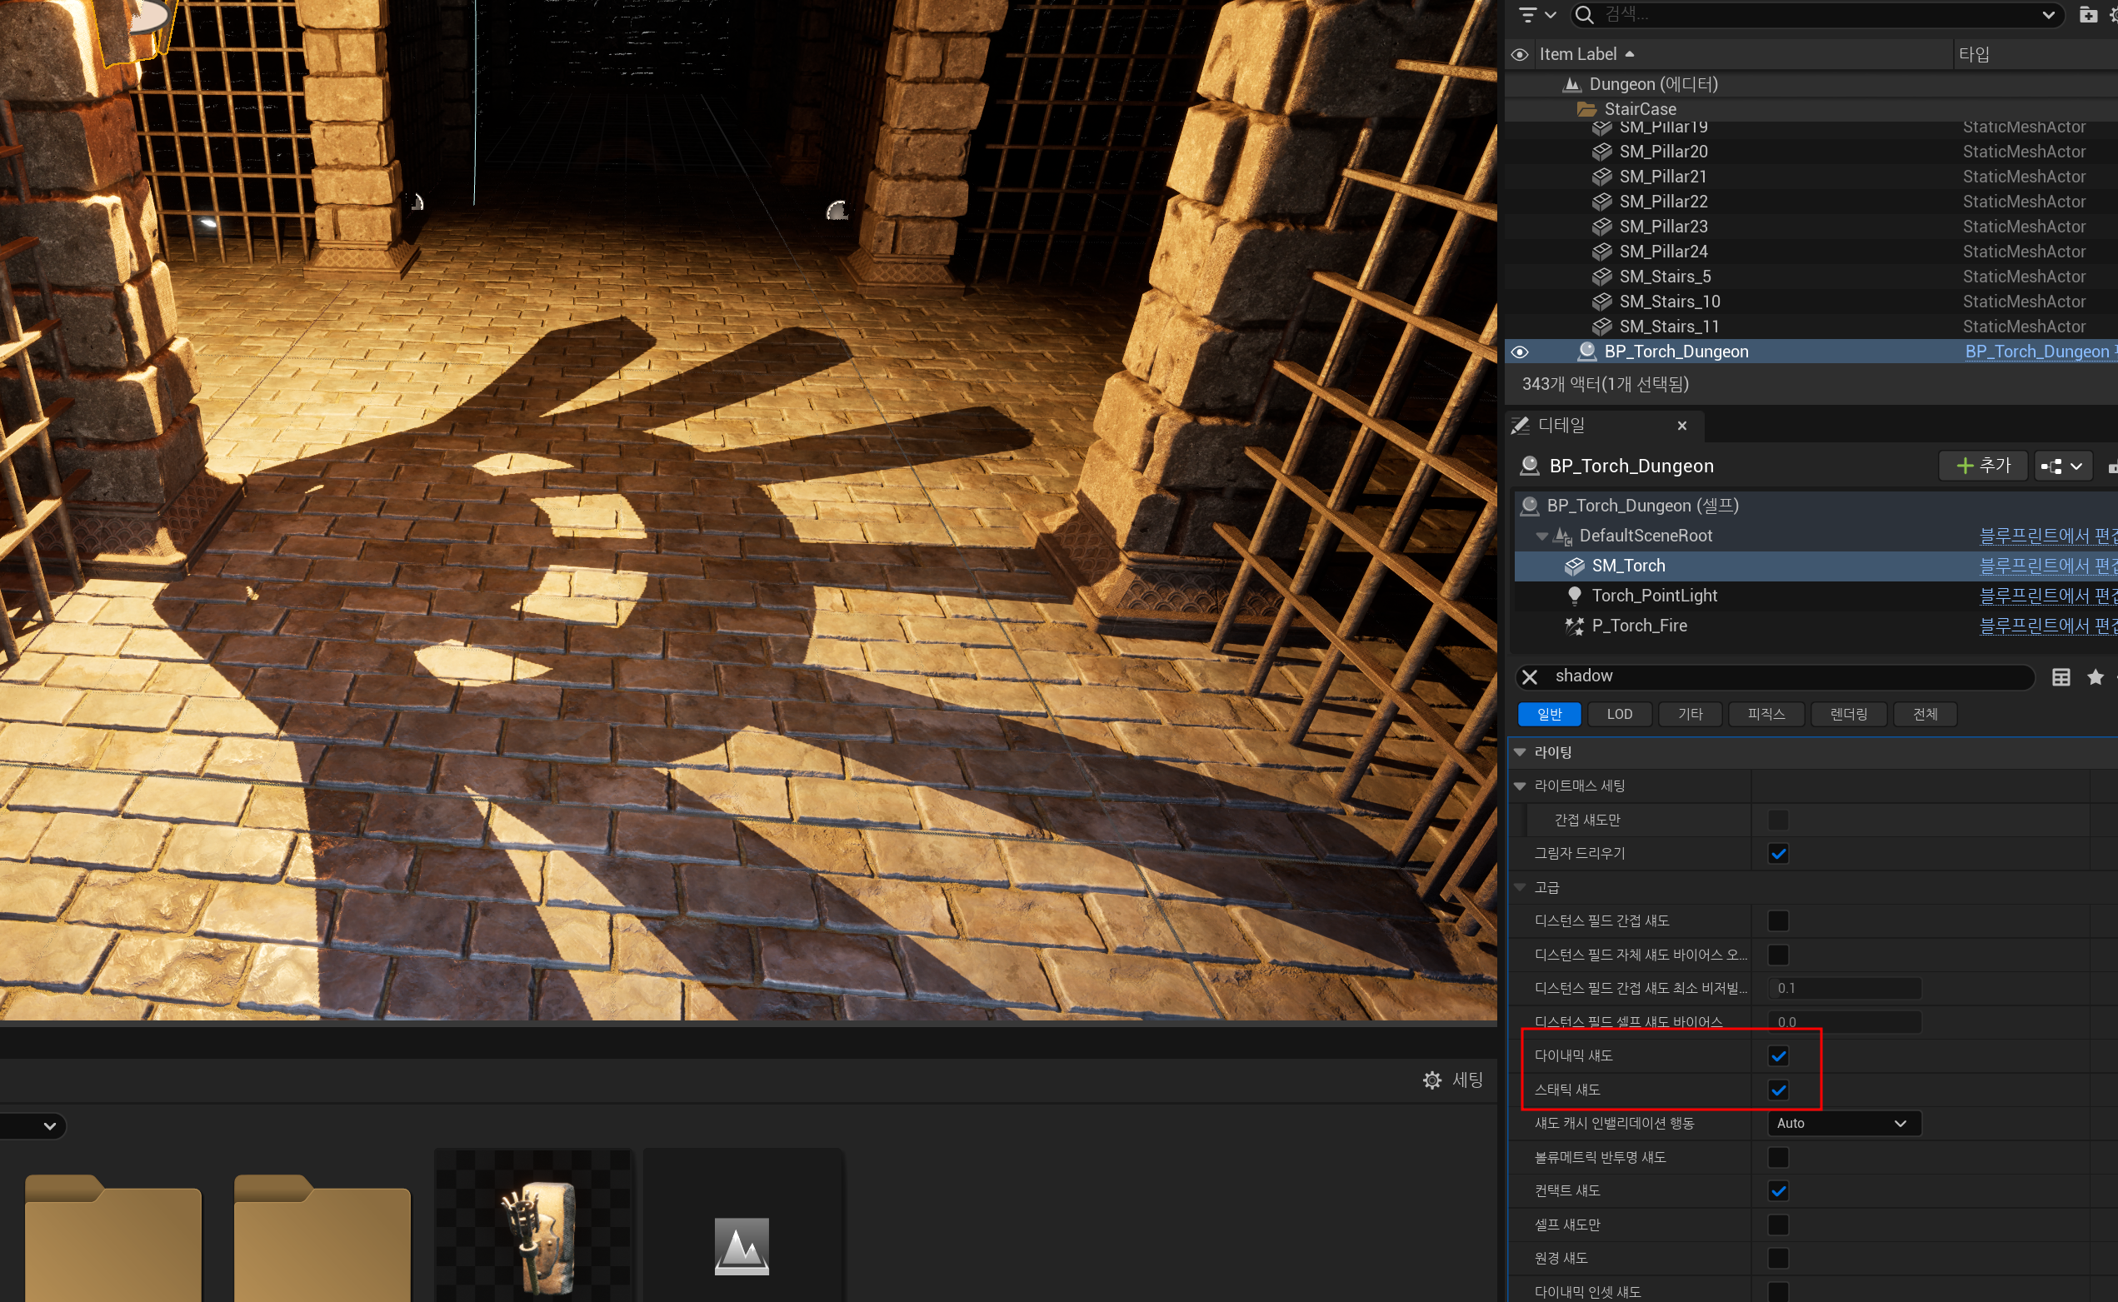Screen dimensions: 2118x1302
Task: Click the favorites star icon
Action: tap(2095, 677)
